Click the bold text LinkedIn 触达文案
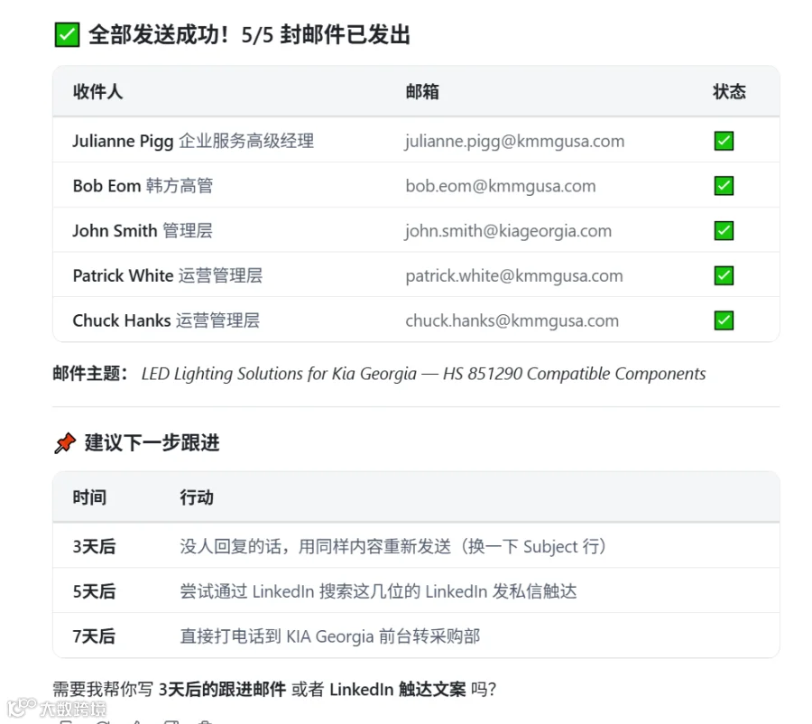 [398, 690]
